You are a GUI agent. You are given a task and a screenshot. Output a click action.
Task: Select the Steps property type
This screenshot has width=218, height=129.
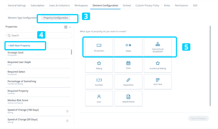pyautogui.click(x=128, y=47)
